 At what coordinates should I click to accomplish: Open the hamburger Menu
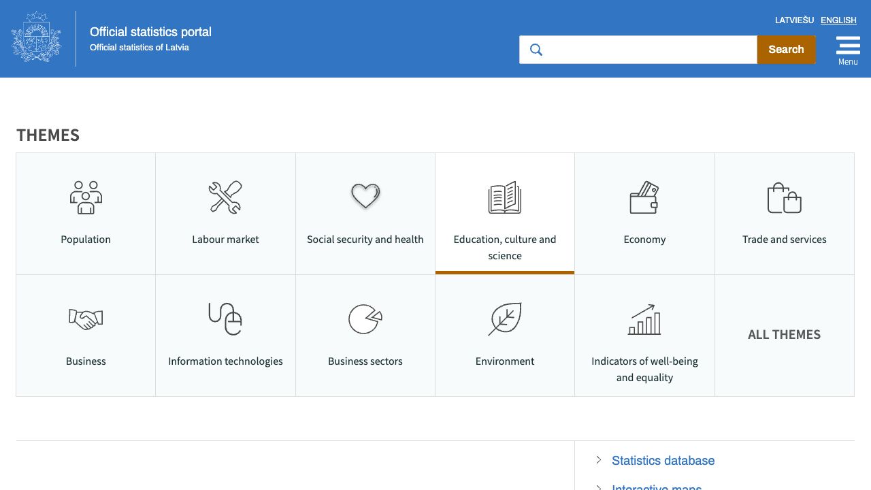(848, 50)
